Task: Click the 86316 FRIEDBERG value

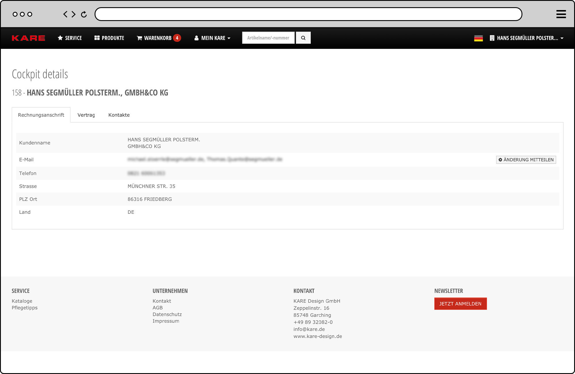Action: (x=150, y=199)
